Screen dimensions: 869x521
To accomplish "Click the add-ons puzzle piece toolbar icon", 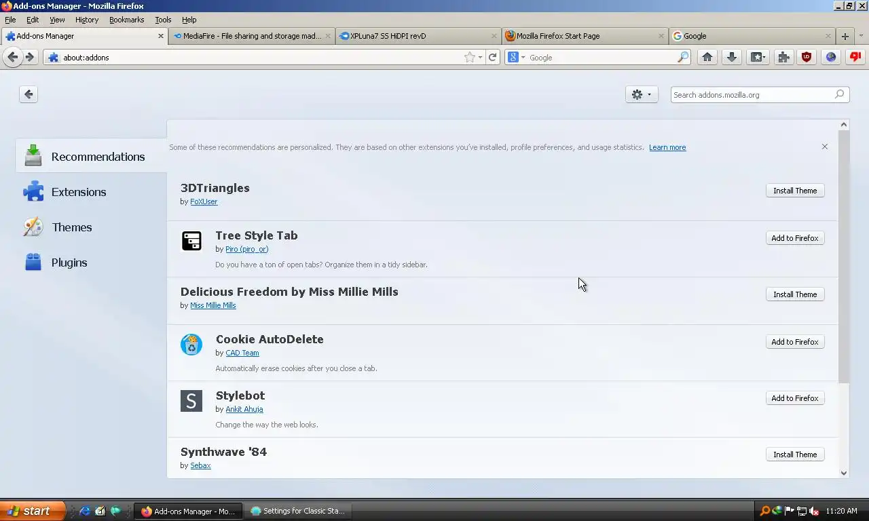I will pos(783,58).
